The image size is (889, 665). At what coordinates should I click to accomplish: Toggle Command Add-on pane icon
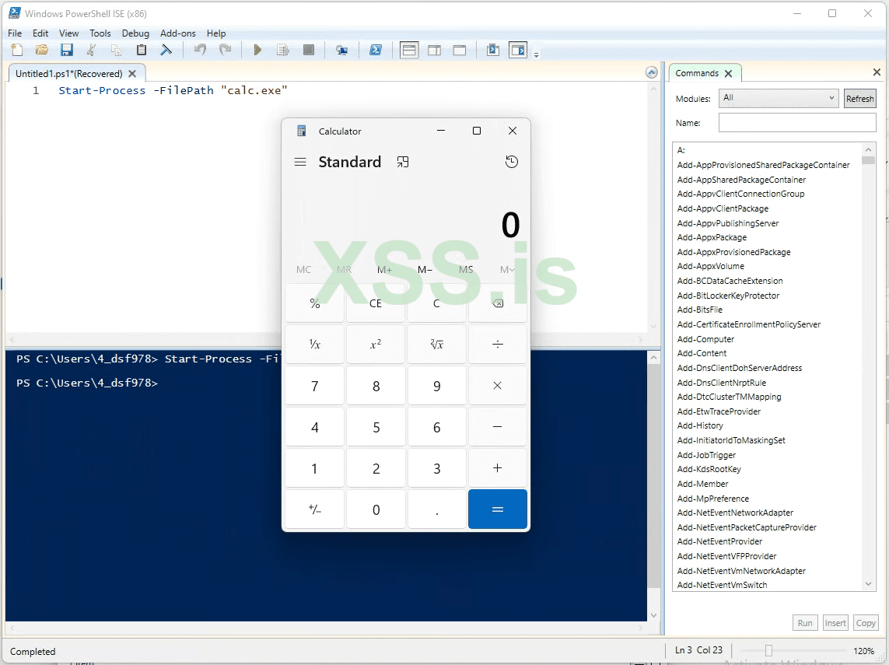click(x=518, y=50)
